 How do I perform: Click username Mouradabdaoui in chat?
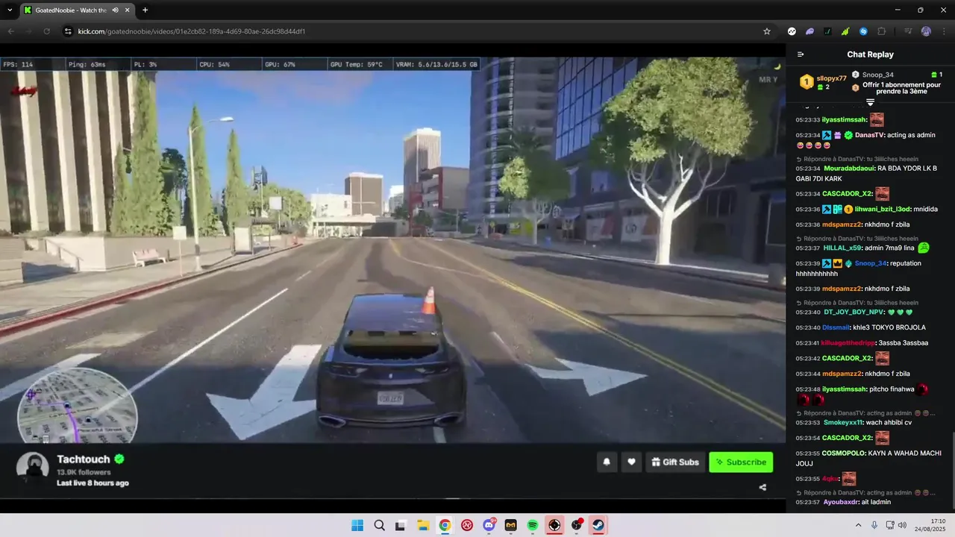pos(849,169)
